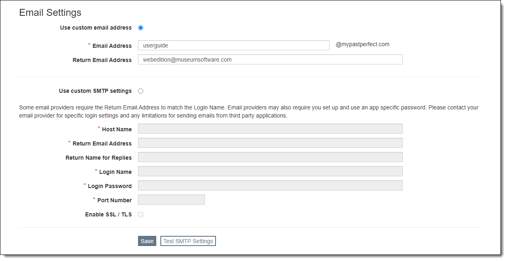
Task: Click the Email Address field containing userguide
Action: (233, 45)
